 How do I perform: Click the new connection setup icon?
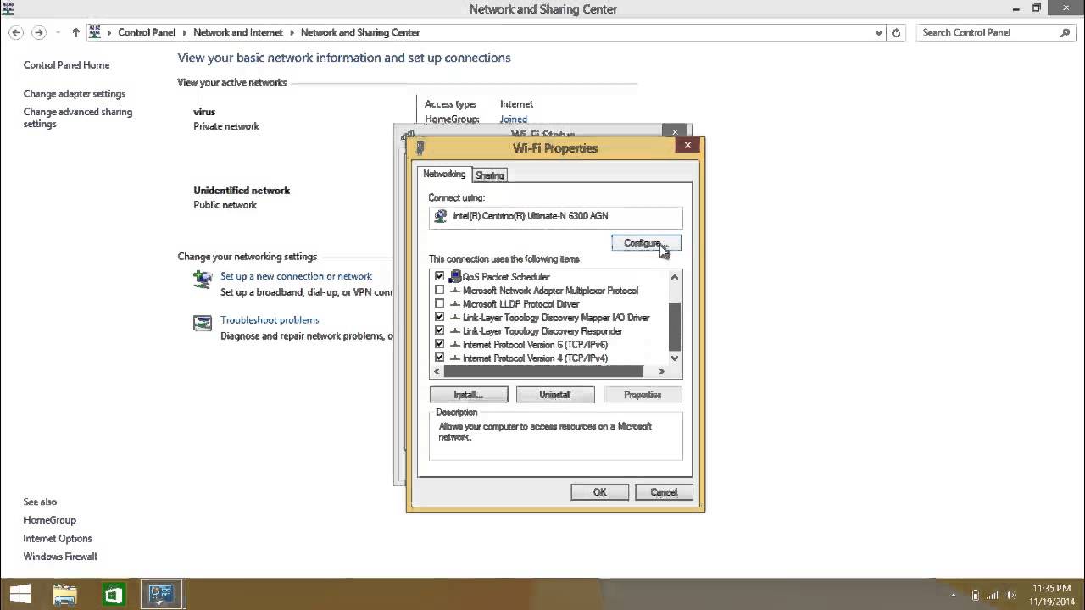203,279
